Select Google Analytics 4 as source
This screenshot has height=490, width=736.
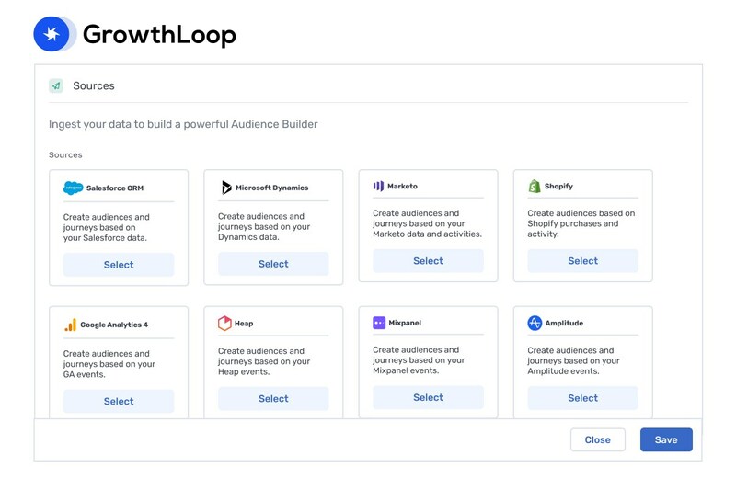[119, 401]
